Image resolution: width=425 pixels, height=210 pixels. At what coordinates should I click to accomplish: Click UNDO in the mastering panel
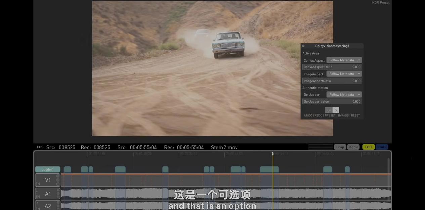pos(308,116)
